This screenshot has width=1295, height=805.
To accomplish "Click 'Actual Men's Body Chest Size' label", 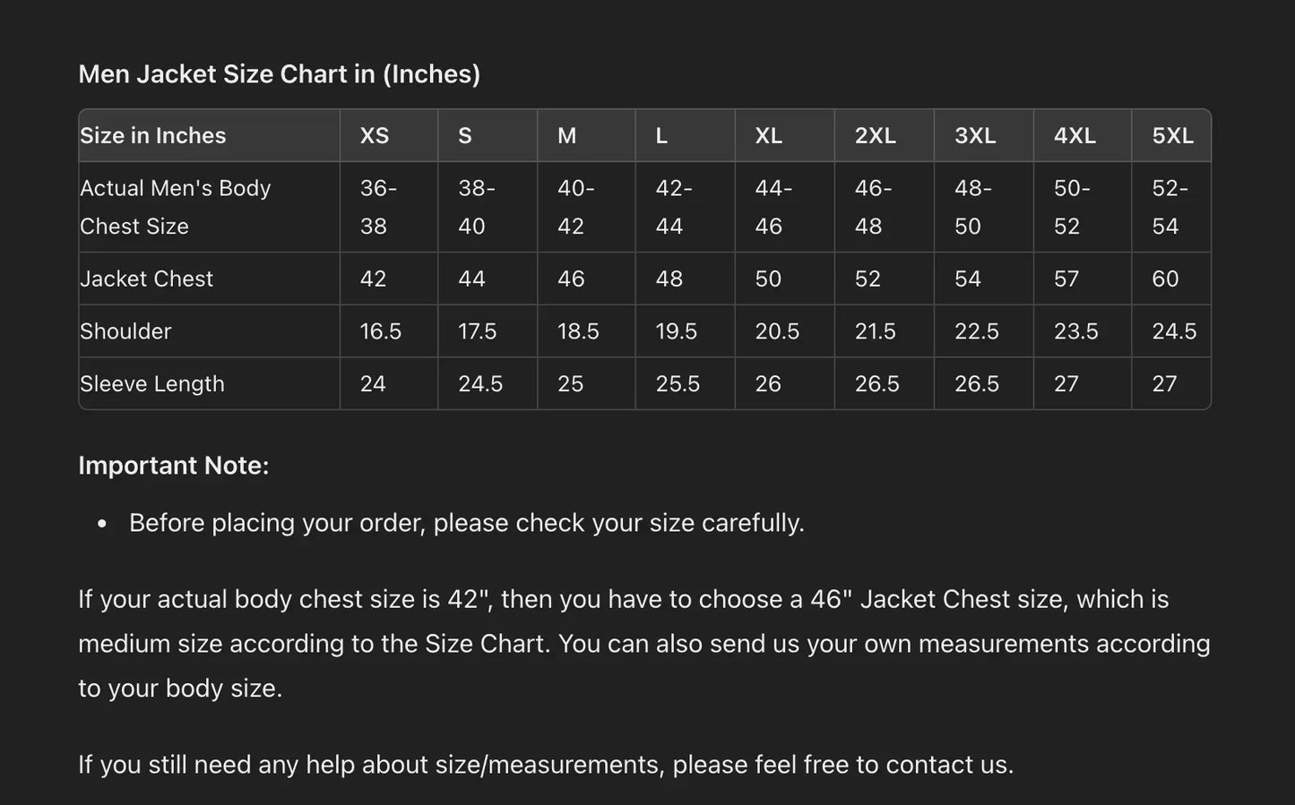I will 176,207.
